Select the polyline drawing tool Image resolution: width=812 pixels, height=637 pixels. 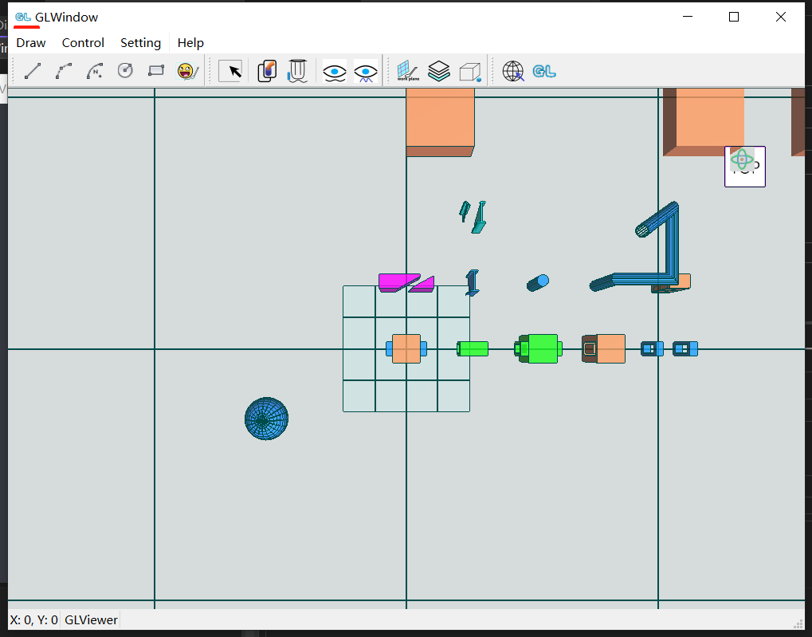click(x=63, y=71)
